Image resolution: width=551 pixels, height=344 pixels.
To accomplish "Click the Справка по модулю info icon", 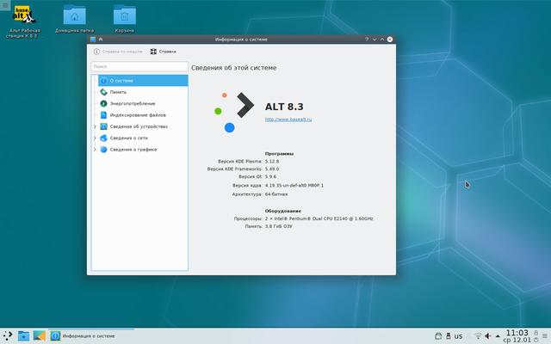I will click(x=96, y=52).
